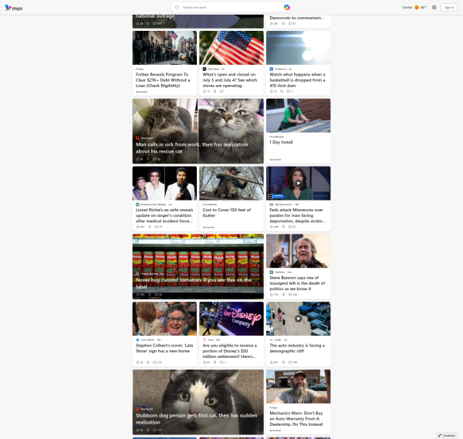The height and width of the screenshot is (439, 463).
Task: Click the Sign in button
Action: (449, 8)
